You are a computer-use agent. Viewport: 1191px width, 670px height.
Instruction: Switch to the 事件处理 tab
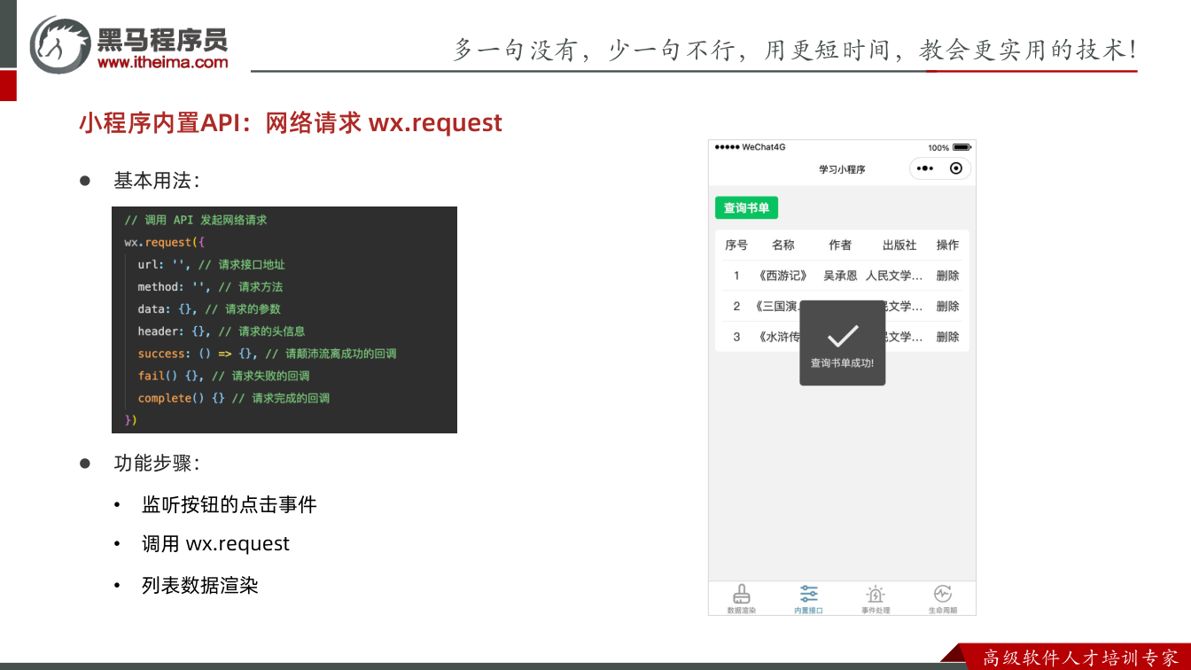(876, 599)
